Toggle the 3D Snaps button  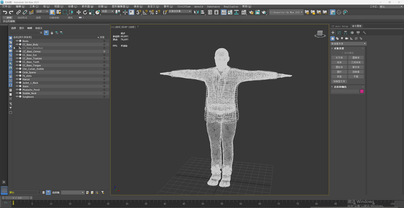[x=139, y=12]
